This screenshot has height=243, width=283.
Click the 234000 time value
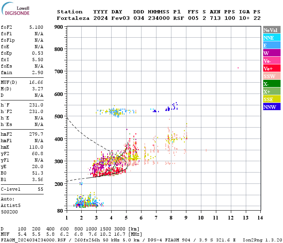(x=159, y=18)
